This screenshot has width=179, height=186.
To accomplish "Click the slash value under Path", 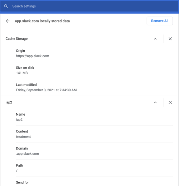I will click(17, 171).
